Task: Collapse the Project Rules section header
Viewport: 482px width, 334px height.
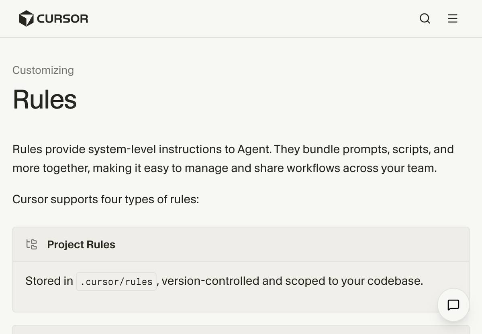Action: coord(241,244)
